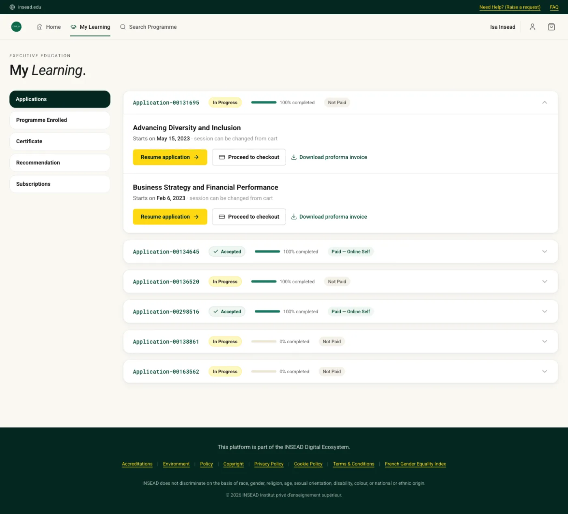The height and width of the screenshot is (514, 568).
Task: Resume application for Advancing Diversity and Inclusion
Action: tap(170, 157)
